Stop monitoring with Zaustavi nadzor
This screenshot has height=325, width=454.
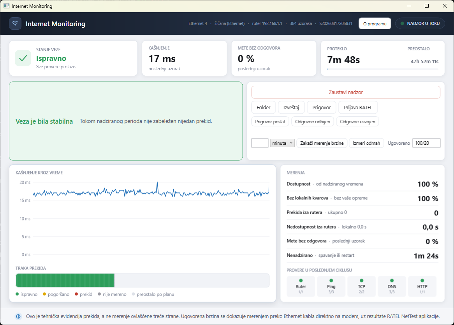346,92
